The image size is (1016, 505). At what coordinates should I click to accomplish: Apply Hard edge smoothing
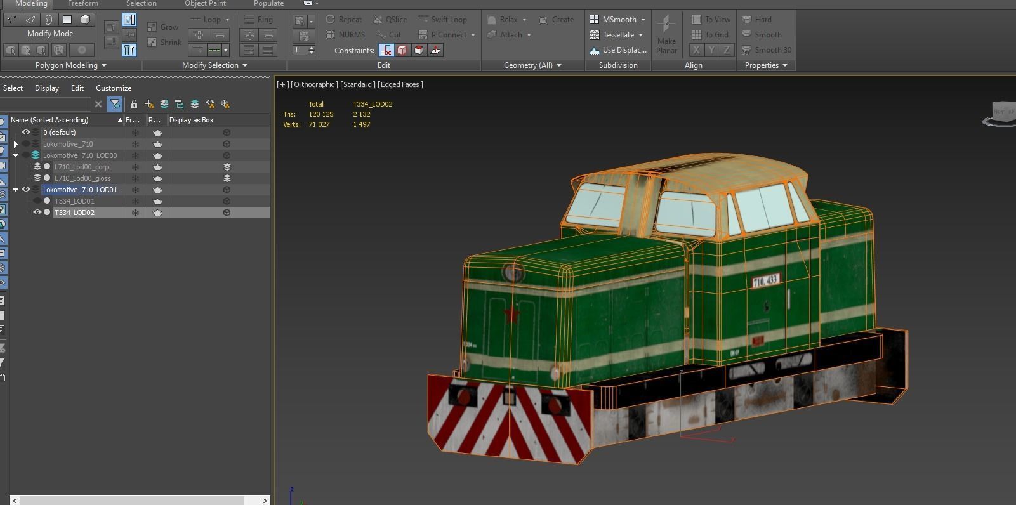[757, 20]
